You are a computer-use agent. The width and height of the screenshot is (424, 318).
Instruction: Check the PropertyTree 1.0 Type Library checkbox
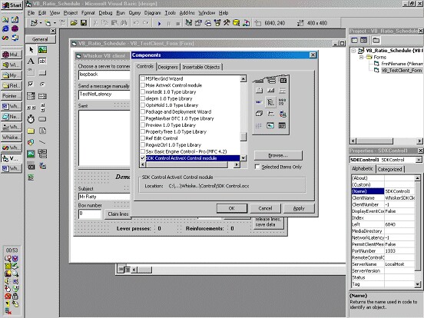pos(143,131)
